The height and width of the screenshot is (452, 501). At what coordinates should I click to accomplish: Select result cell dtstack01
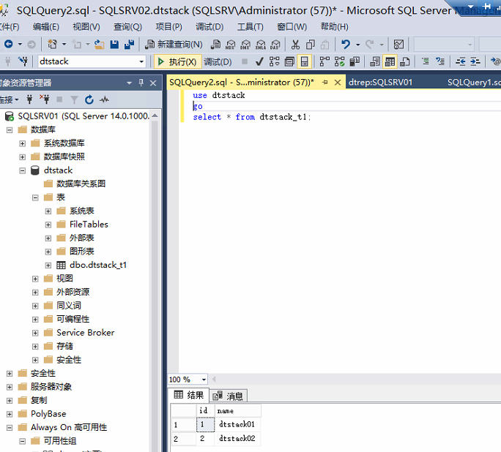(x=237, y=424)
